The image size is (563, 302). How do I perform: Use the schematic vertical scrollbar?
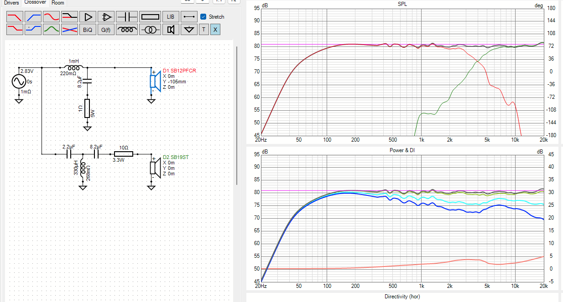236,115
